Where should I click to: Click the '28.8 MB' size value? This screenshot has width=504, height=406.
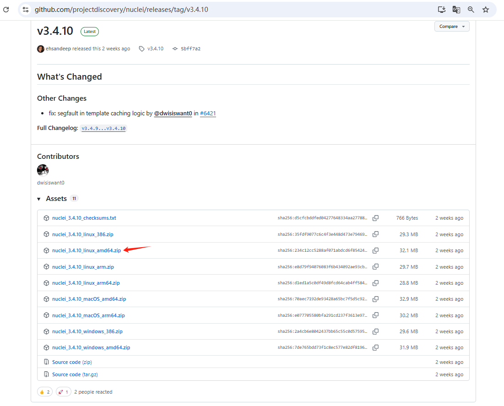[408, 283]
